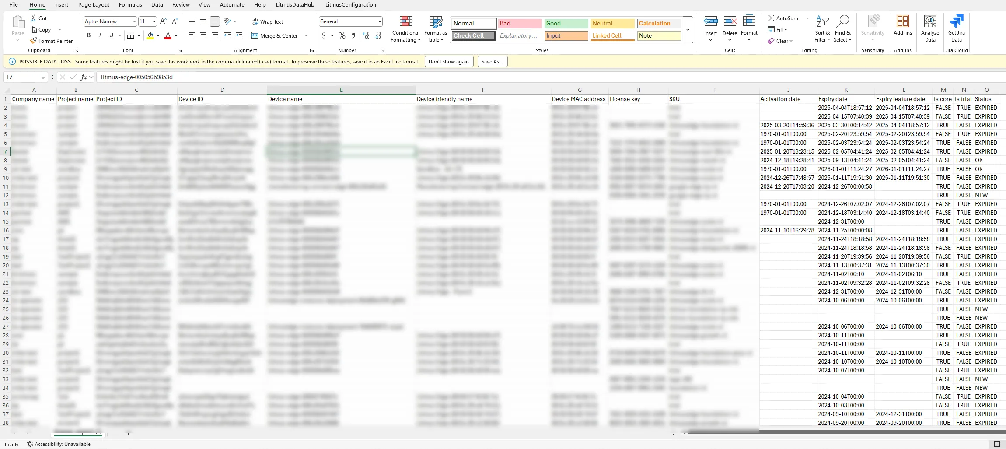
Task: Toggle Underline formatting
Action: pos(111,35)
